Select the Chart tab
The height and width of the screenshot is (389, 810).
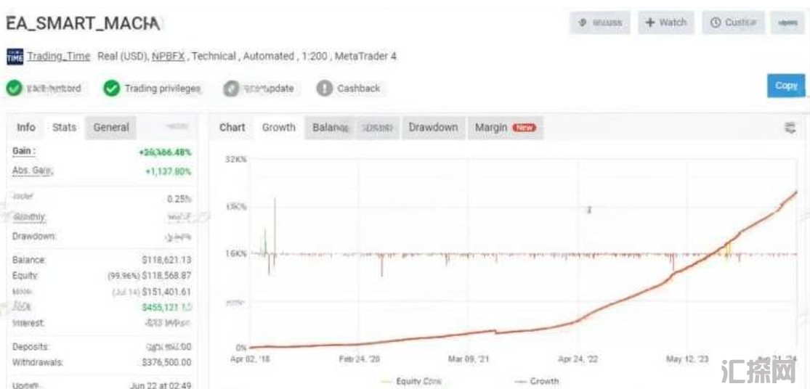232,128
